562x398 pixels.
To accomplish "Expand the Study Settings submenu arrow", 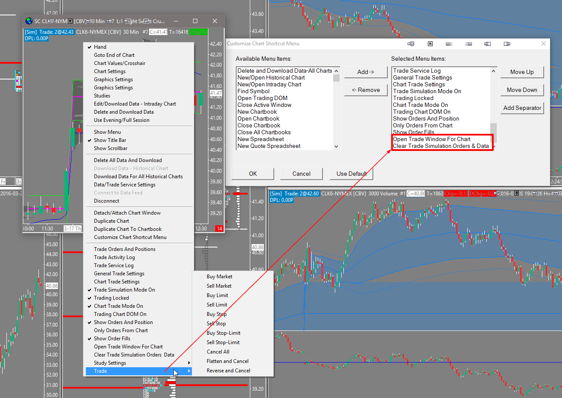I will click(189, 363).
